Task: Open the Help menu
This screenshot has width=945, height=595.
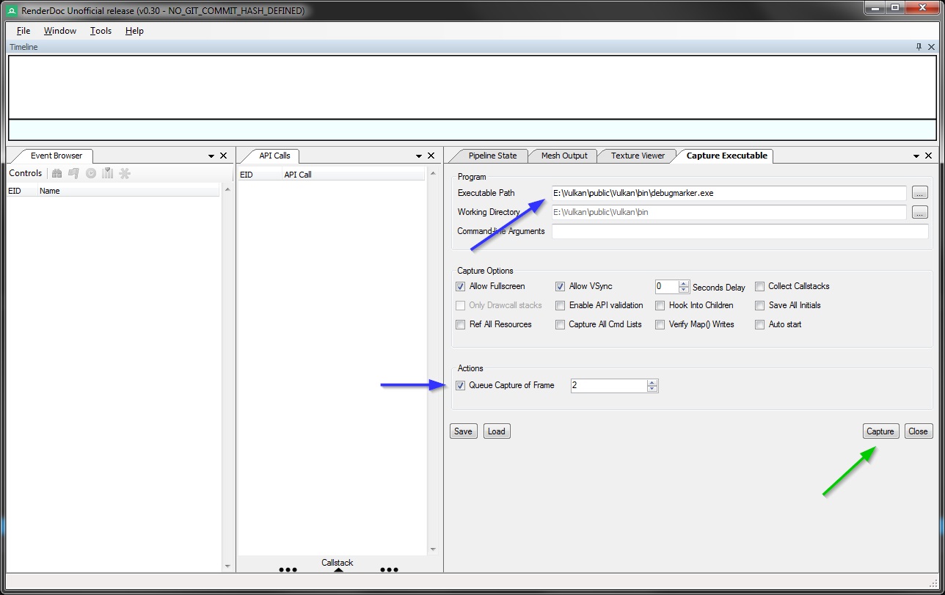Action: click(x=134, y=31)
